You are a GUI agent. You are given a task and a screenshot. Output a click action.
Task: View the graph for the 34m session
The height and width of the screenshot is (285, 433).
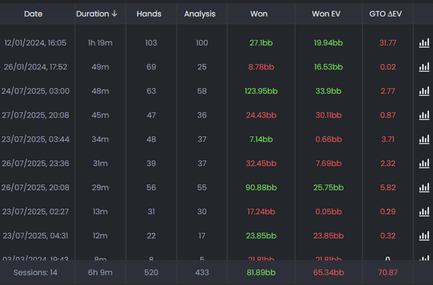(x=424, y=140)
